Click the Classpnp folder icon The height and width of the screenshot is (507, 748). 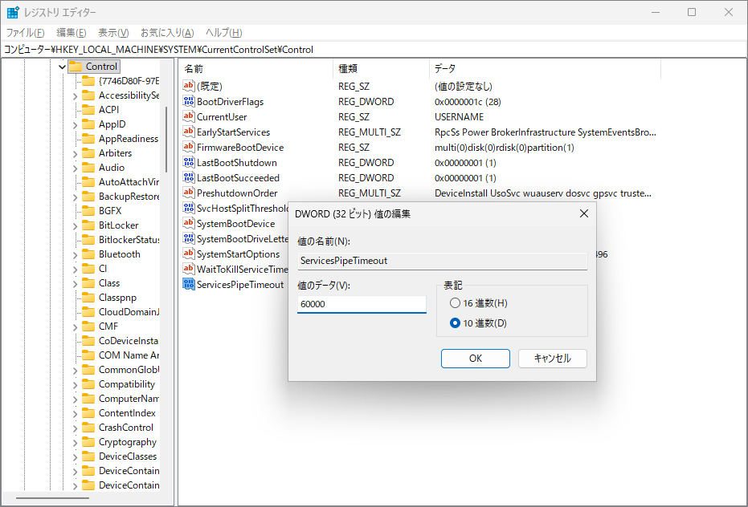[88, 298]
